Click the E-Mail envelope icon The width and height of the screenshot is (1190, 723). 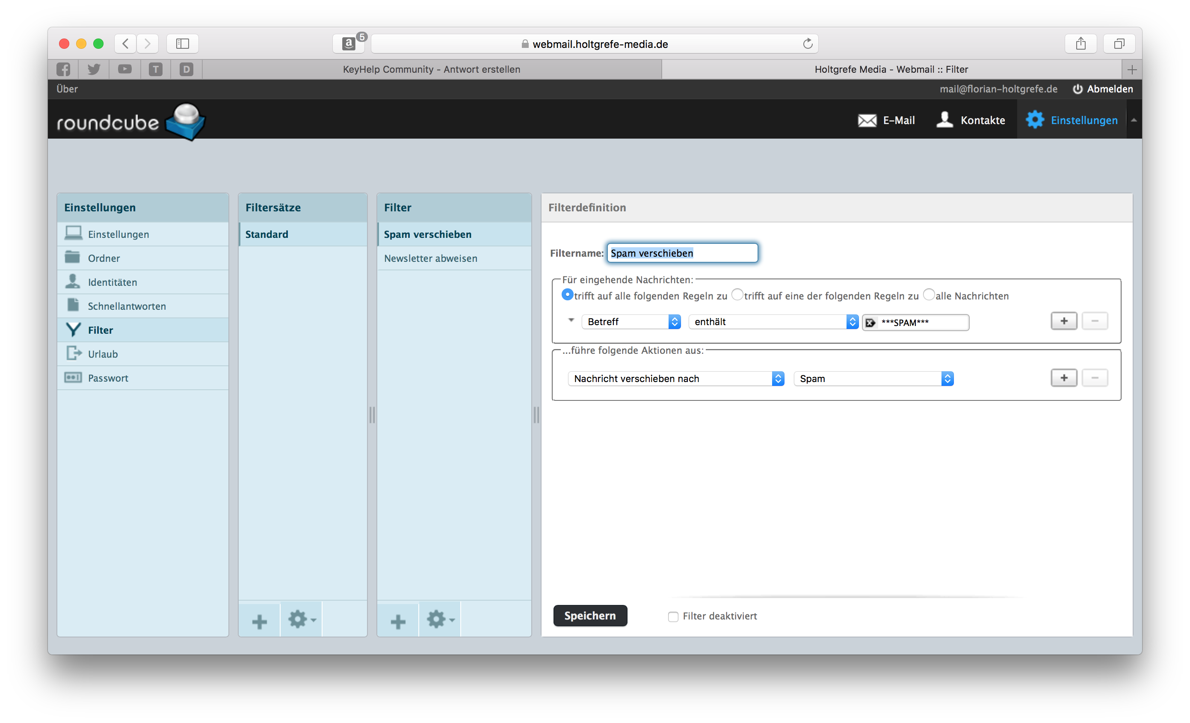click(867, 120)
